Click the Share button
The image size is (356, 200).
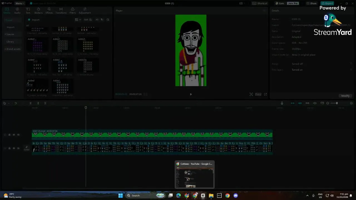pos(311,3)
